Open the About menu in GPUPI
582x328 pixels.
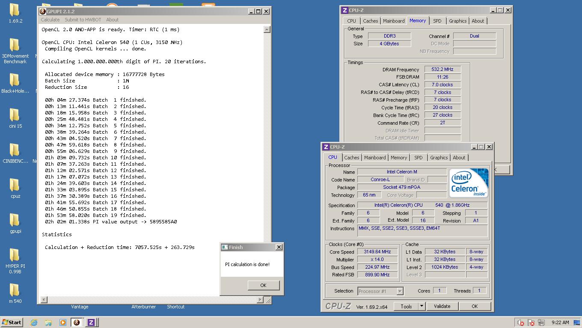pyautogui.click(x=112, y=20)
